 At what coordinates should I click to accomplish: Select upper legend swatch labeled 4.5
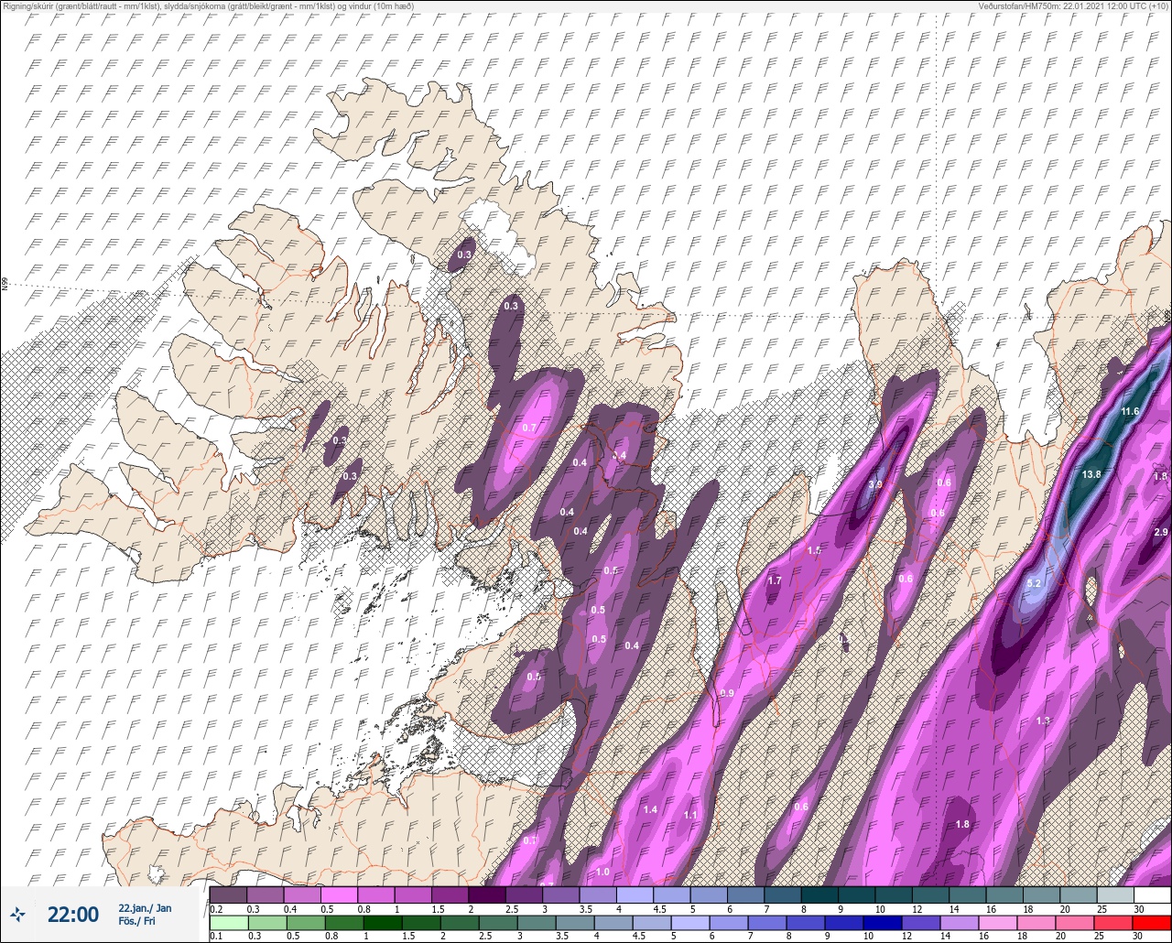click(x=671, y=894)
